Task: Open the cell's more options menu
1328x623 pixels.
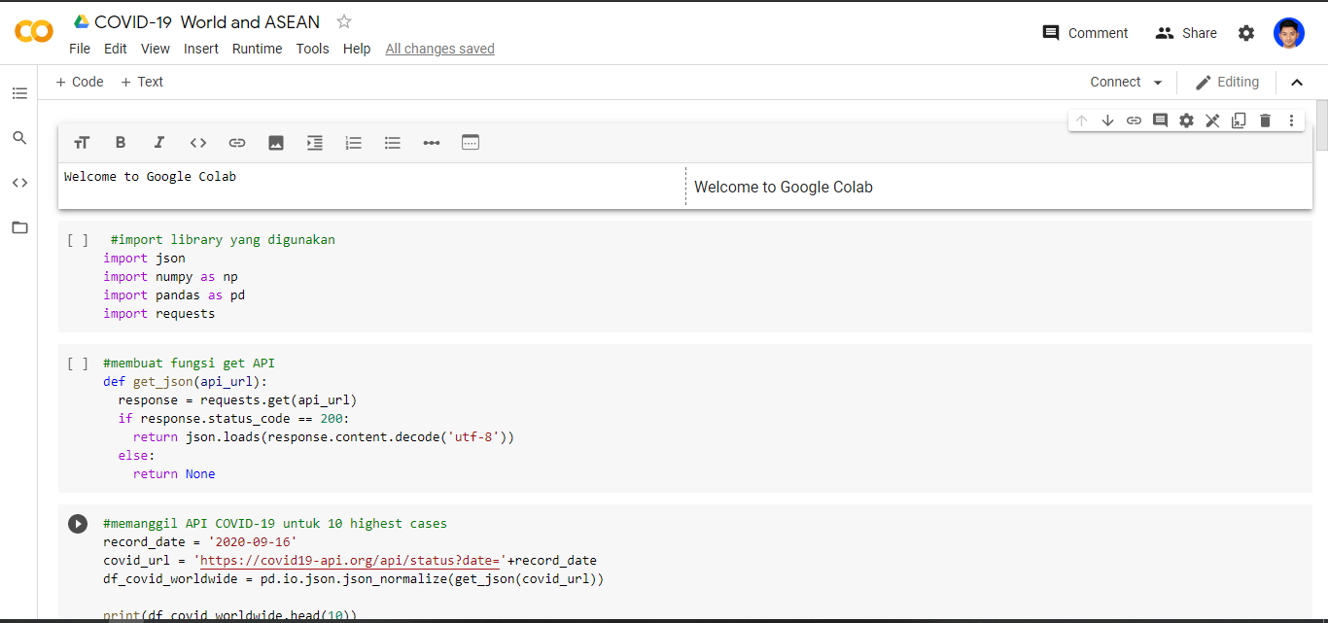Action: (1291, 121)
